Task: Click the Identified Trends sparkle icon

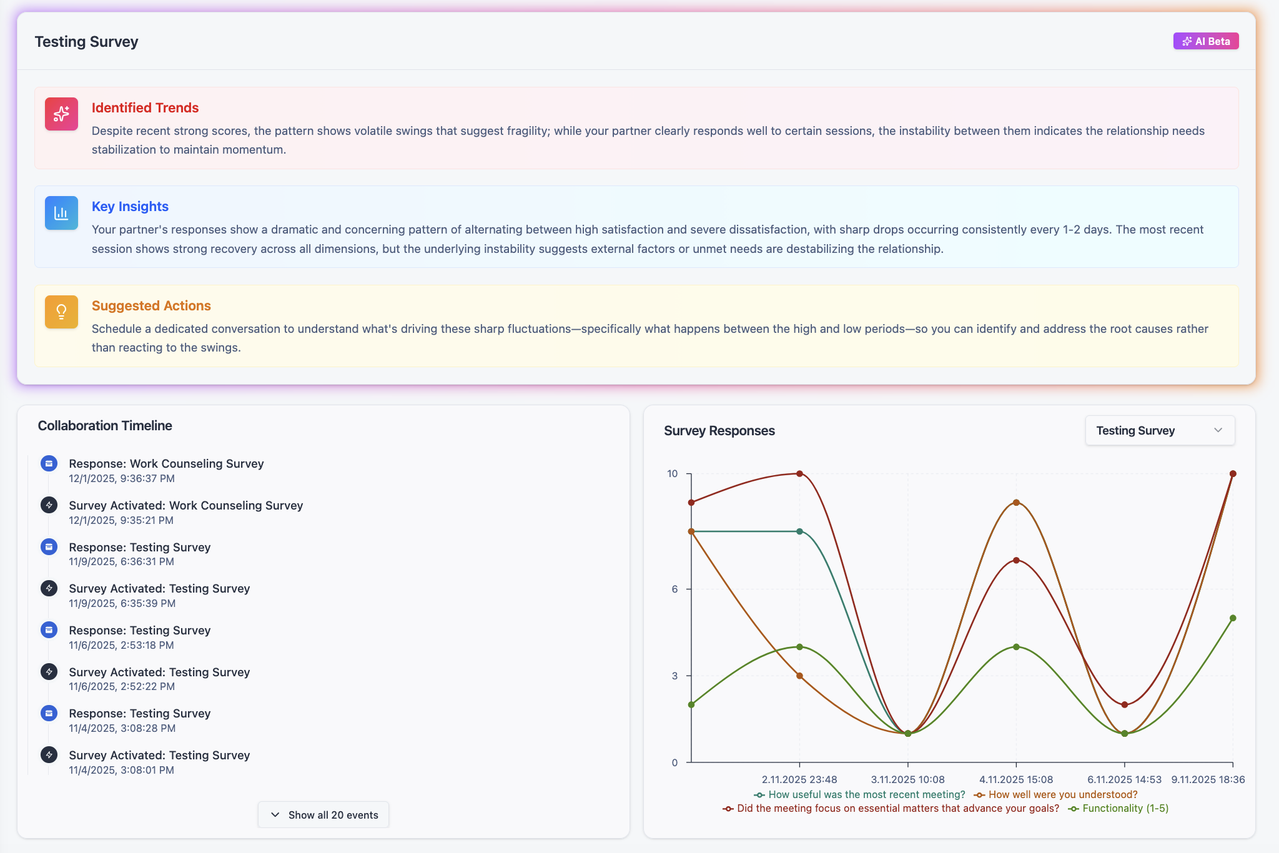Action: click(x=61, y=114)
